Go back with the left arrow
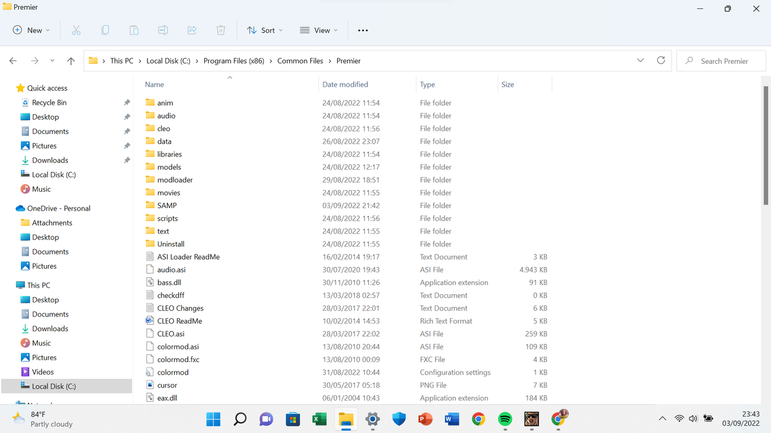Image resolution: width=771 pixels, height=433 pixels. (x=13, y=61)
